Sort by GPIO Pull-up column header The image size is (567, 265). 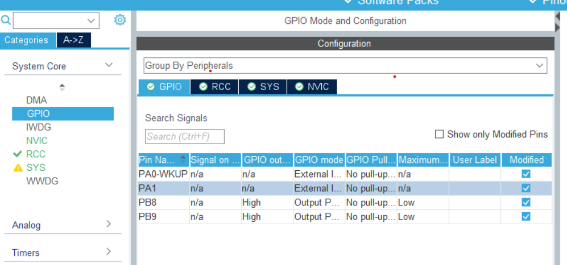point(371,159)
